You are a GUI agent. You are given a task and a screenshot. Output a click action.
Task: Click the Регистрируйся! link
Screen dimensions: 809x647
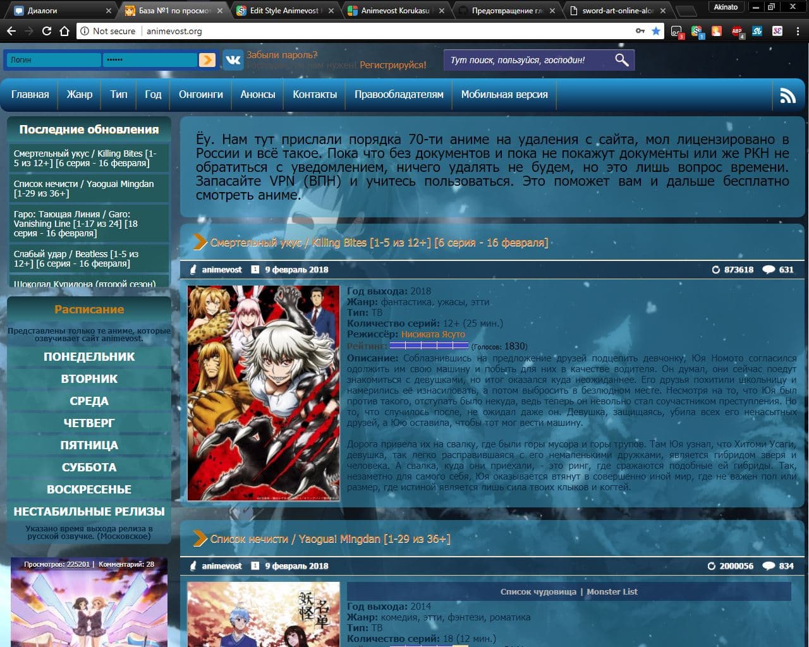pos(392,64)
